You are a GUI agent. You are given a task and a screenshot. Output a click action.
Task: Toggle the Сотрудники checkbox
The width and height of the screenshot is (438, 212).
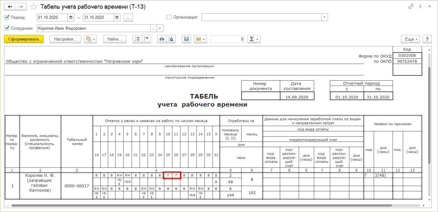[x=7, y=28]
